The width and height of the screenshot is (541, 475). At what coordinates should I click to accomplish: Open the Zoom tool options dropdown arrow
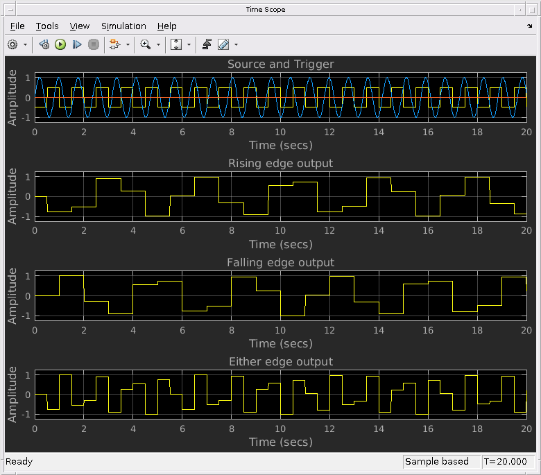[158, 44]
